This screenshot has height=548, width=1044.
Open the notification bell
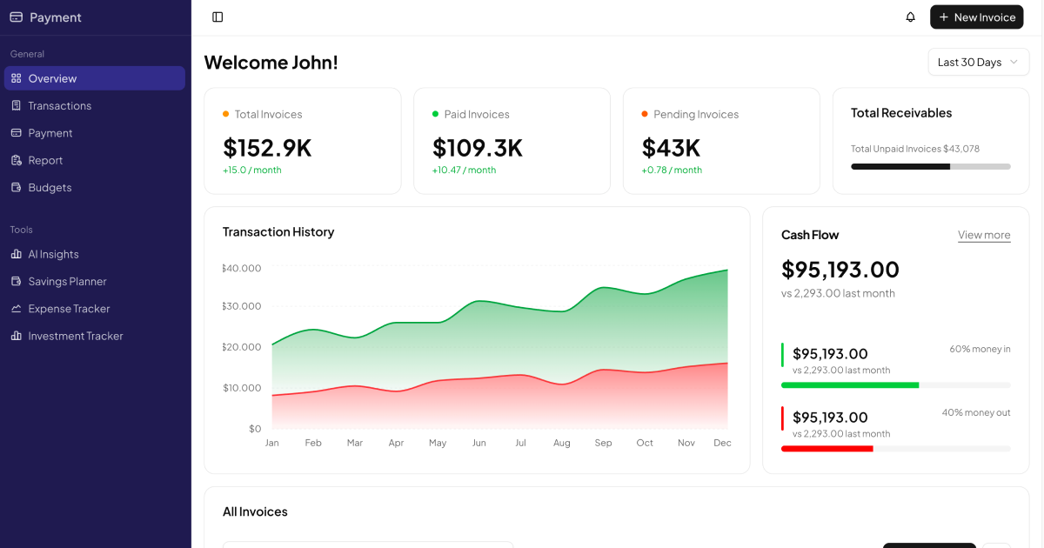tap(910, 17)
